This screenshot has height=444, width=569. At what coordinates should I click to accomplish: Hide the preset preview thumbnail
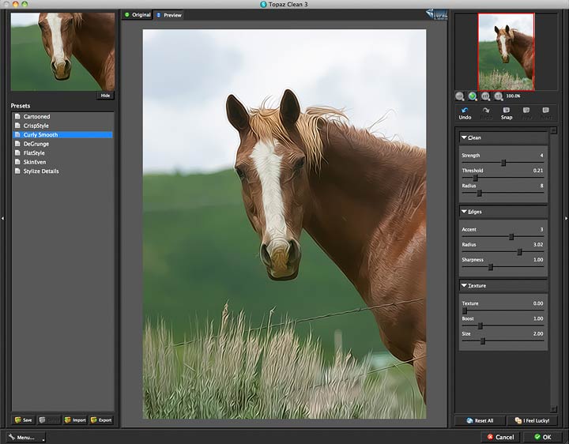105,96
